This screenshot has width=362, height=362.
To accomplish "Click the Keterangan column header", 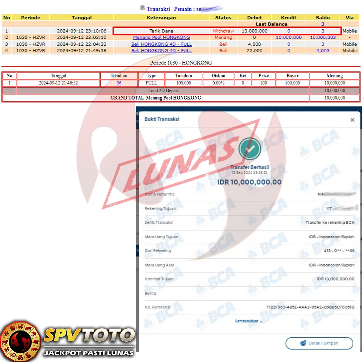I will (x=161, y=17).
